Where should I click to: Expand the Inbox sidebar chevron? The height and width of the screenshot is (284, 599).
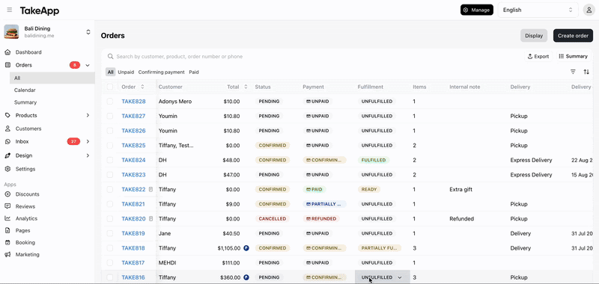[88, 141]
